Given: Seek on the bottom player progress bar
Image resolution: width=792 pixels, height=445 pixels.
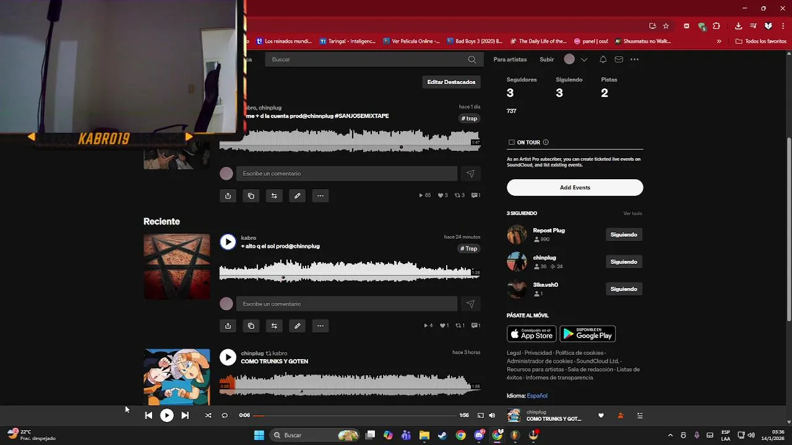Looking at the screenshot, I should coord(355,415).
